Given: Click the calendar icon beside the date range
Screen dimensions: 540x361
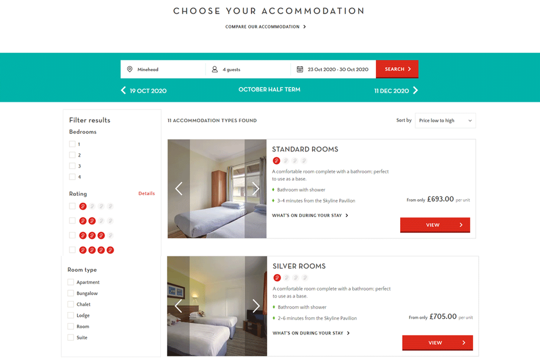Looking at the screenshot, I should 300,69.
